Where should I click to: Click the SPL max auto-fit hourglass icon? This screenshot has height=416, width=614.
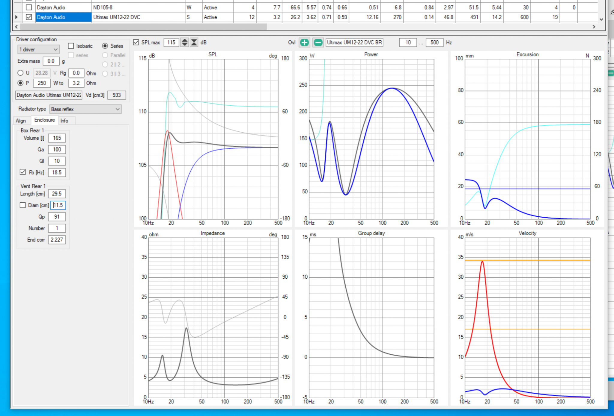tap(194, 42)
